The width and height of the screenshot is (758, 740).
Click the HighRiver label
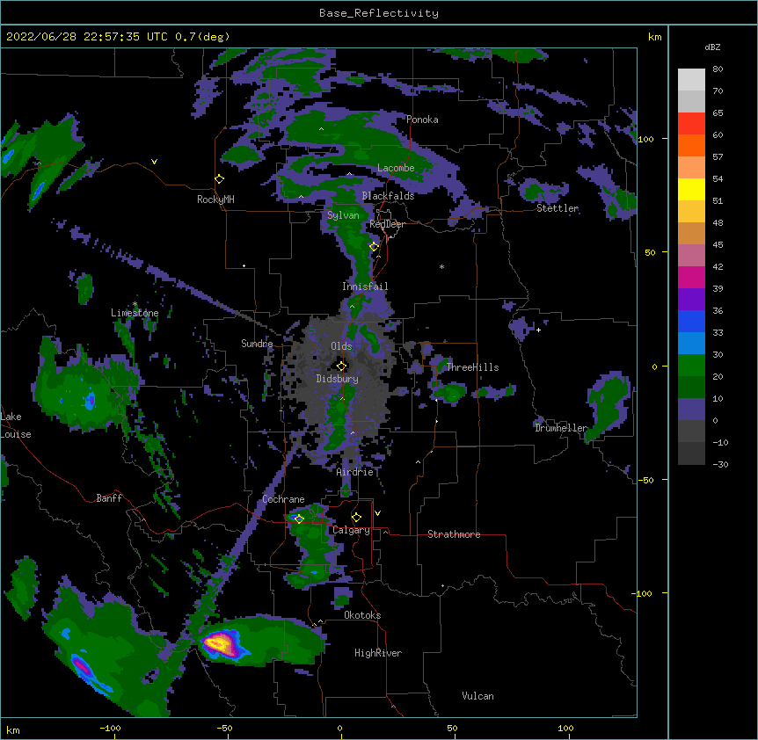(x=378, y=653)
